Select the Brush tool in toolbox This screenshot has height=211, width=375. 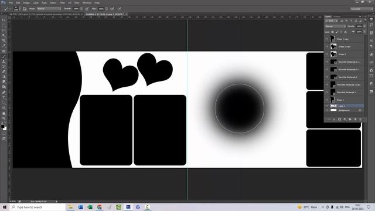pyautogui.click(x=4, y=56)
